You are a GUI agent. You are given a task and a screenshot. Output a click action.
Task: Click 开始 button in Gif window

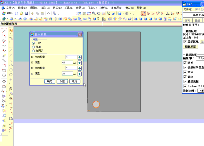coord(187,20)
